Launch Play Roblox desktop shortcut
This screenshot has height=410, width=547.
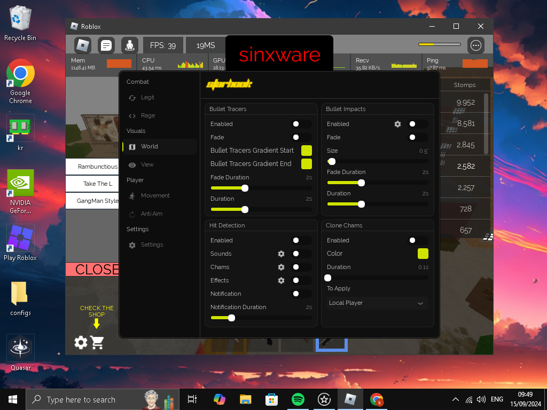[20, 243]
